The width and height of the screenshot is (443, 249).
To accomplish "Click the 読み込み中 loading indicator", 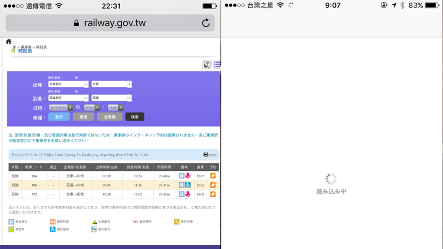I will (x=331, y=184).
